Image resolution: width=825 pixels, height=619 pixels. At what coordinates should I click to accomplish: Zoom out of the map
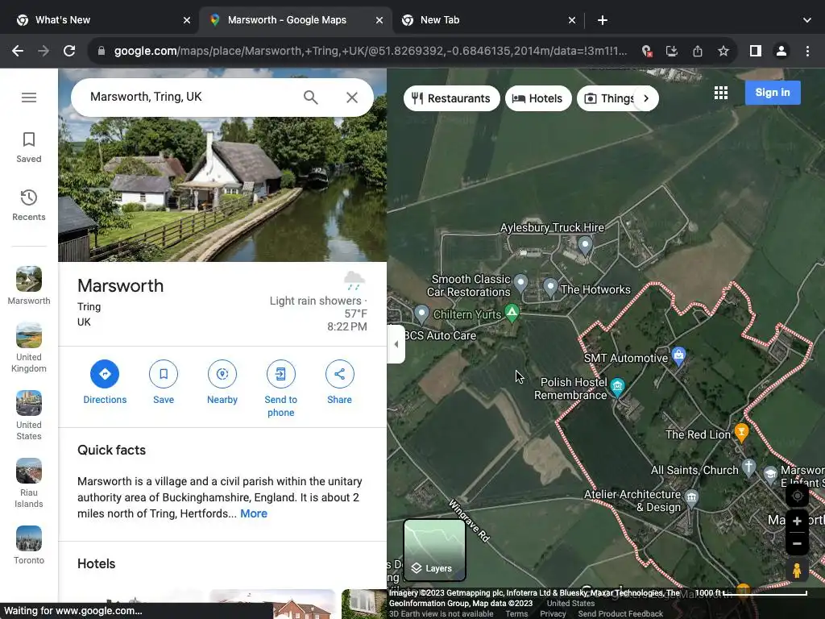pos(797,544)
